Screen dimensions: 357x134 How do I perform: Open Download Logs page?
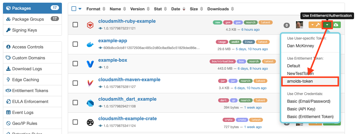tap(32, 69)
